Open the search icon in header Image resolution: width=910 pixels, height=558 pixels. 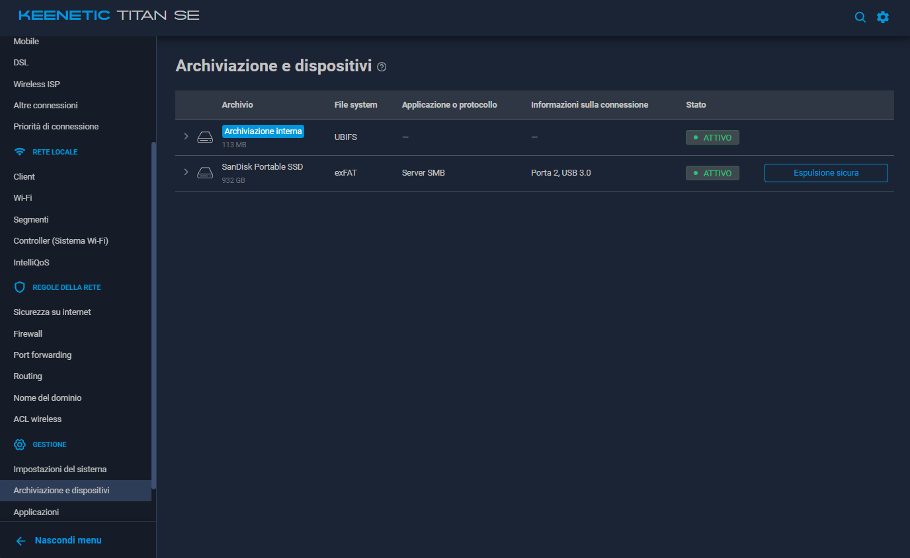coord(860,17)
